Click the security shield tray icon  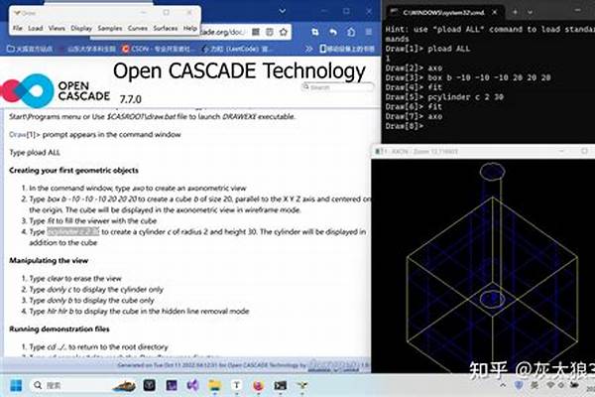click(519, 386)
